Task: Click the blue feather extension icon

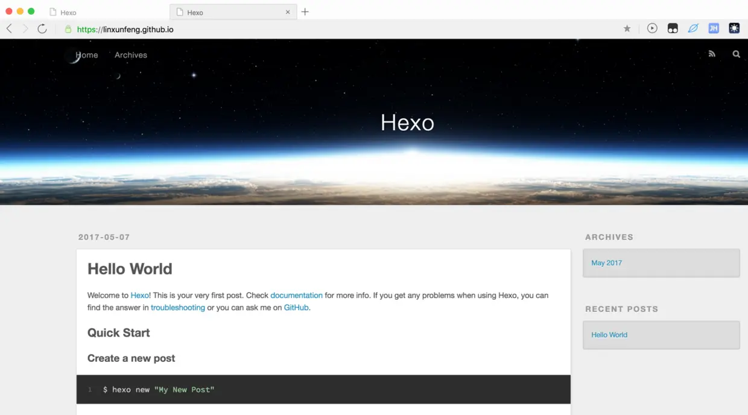Action: pyautogui.click(x=693, y=28)
